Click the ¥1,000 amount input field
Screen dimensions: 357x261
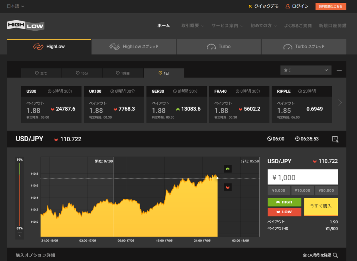[302, 178]
